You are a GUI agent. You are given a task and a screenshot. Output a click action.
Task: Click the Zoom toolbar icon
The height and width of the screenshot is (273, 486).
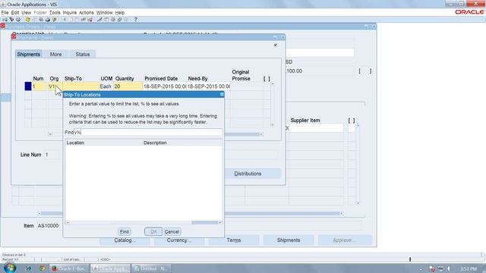click(106, 20)
